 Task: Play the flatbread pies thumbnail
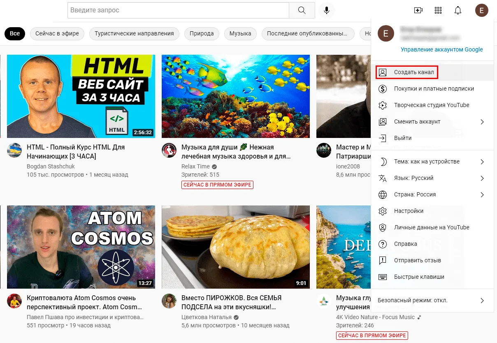click(236, 247)
